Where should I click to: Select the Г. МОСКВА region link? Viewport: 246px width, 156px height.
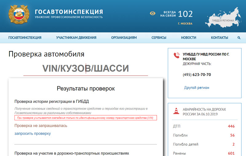click(x=185, y=24)
